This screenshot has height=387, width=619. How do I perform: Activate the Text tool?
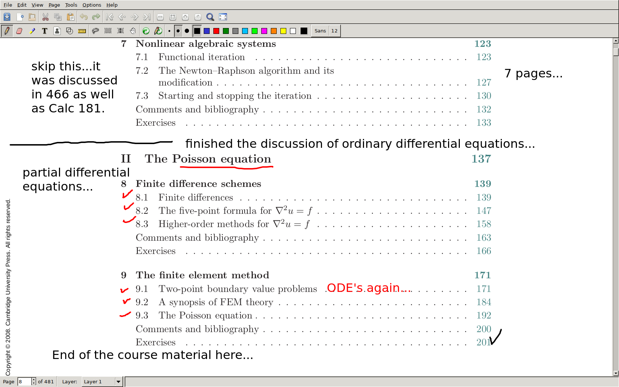point(45,31)
